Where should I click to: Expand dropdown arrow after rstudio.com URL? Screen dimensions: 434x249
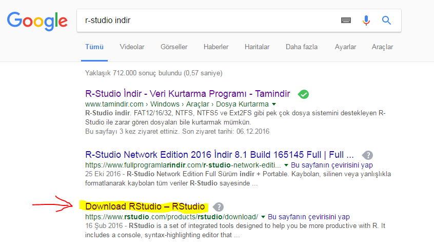(x=263, y=217)
